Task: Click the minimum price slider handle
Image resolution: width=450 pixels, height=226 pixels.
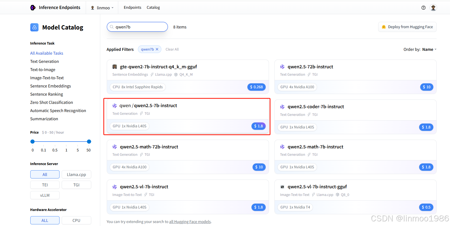Action: click(x=32, y=142)
